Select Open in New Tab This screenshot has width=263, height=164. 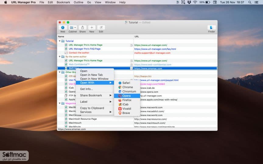point(95,75)
